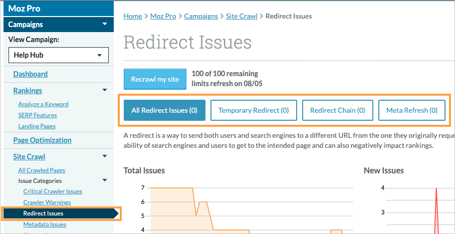Screen dimensions: 455x234
Task: Click the Home breadcrumb link
Action: click(x=133, y=16)
